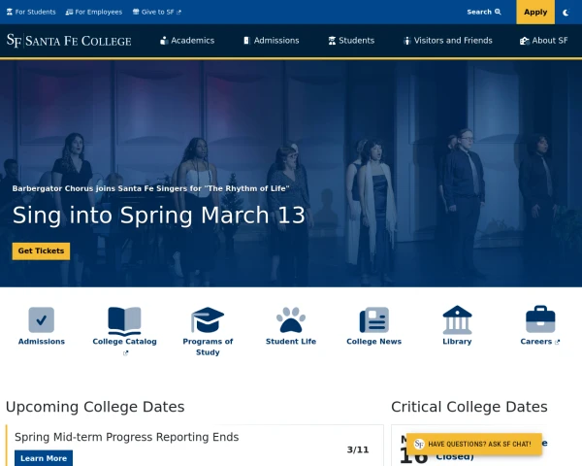Open the Library building icon
The width and height of the screenshot is (582, 466).
click(457, 319)
